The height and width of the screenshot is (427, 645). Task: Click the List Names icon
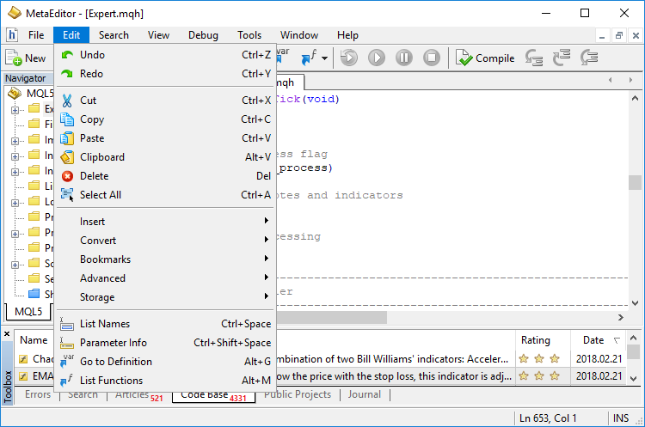[x=66, y=324]
